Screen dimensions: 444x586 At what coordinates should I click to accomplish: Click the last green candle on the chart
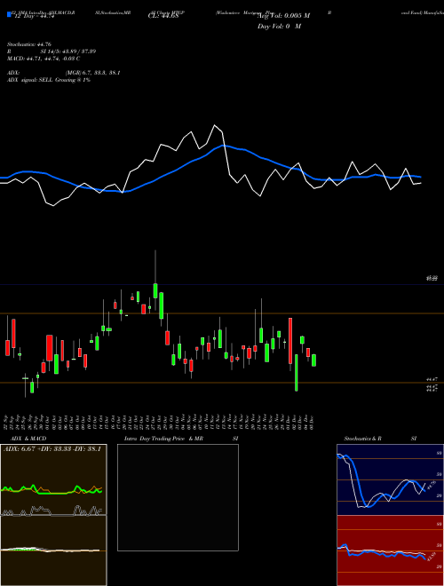click(314, 360)
